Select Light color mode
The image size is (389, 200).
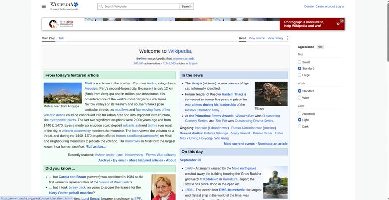[300, 120]
